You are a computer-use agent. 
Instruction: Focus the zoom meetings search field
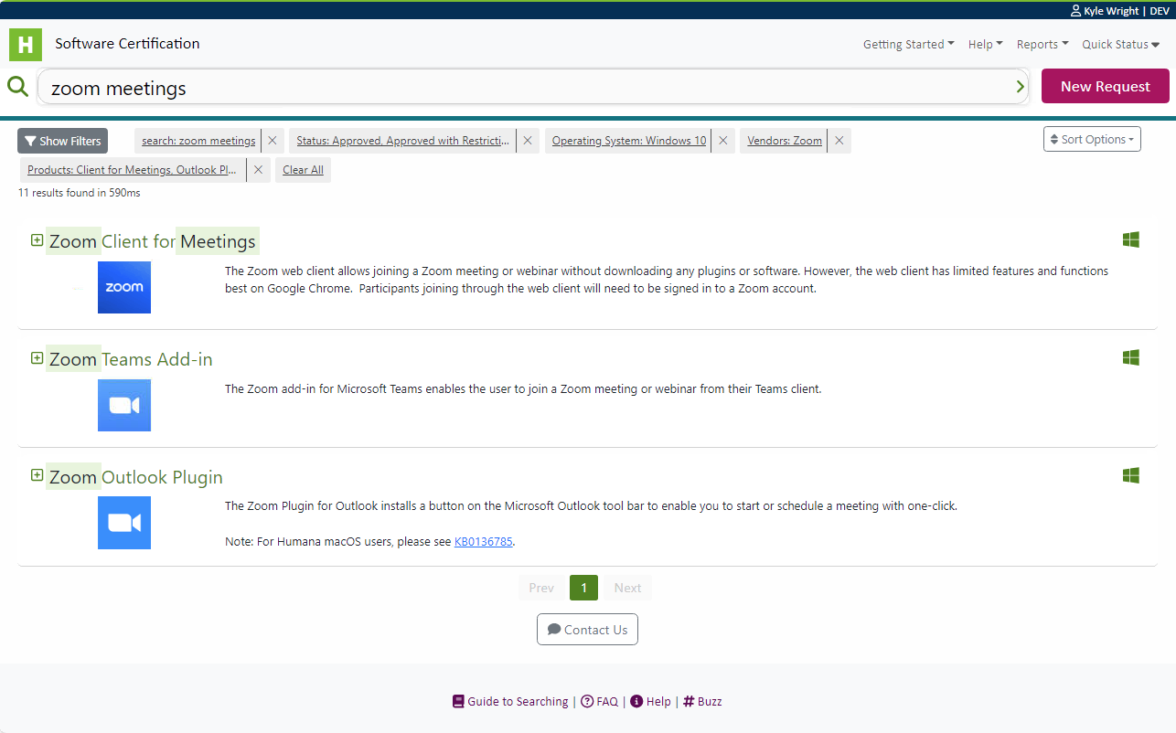532,87
